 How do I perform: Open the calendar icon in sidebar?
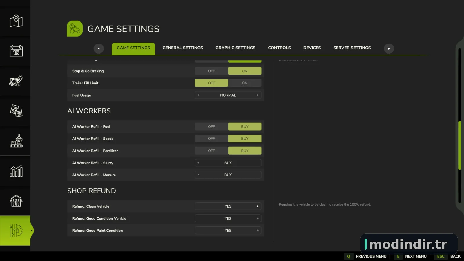point(16,51)
